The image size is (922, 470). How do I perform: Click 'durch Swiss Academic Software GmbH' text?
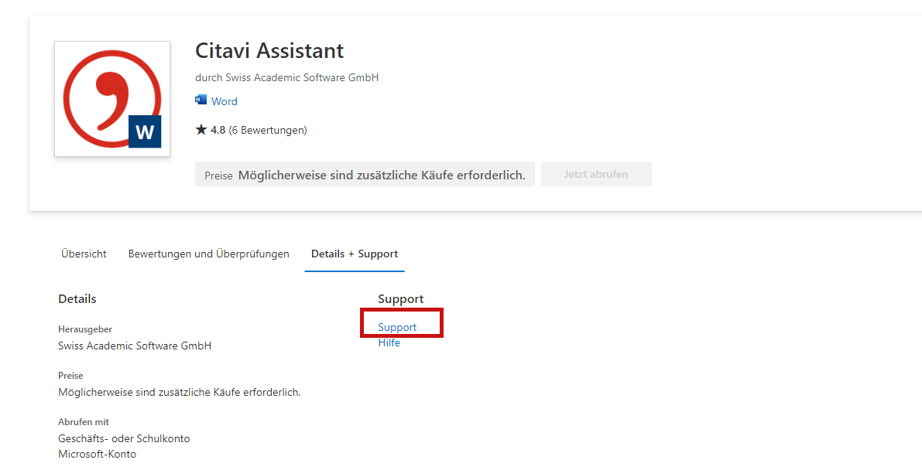(287, 77)
